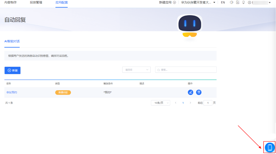Click the 普通对话 type tag

[63, 92]
